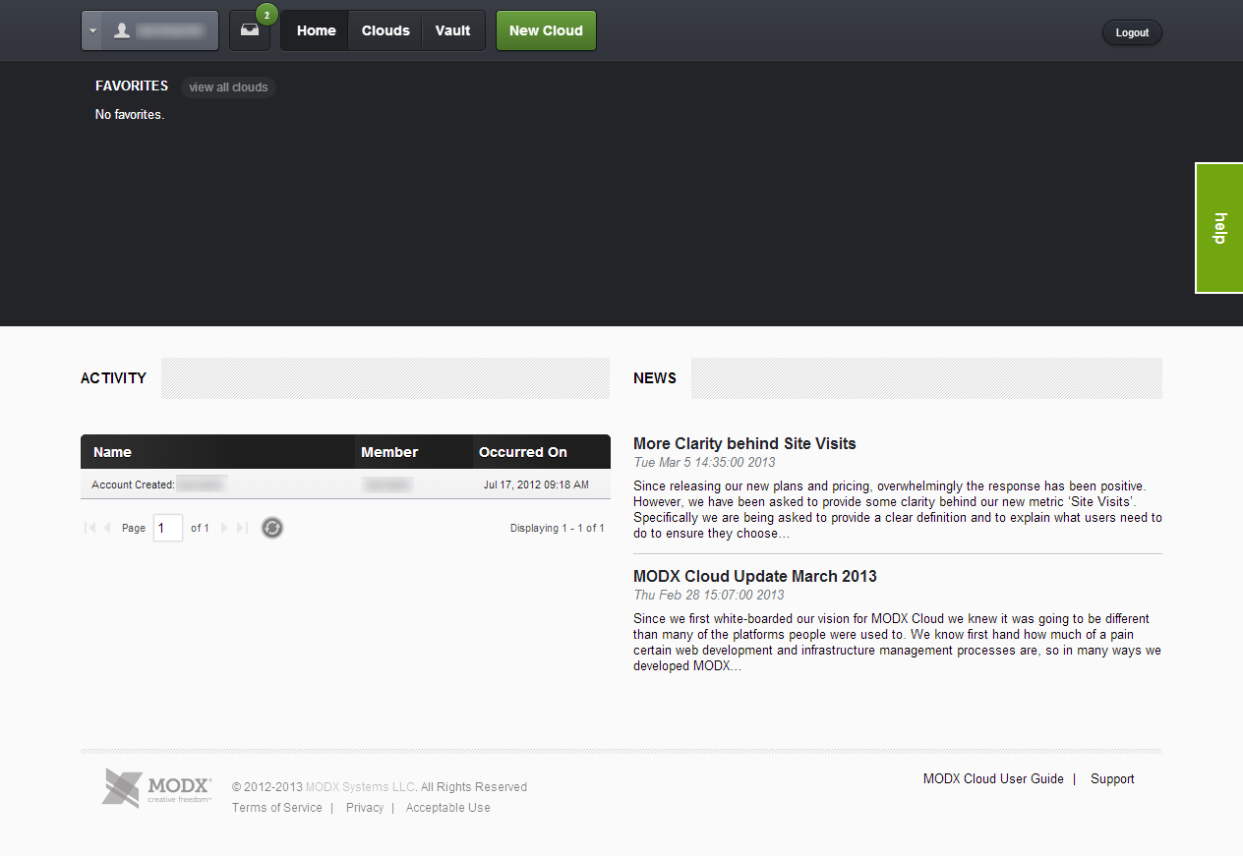Click the view all clouds link
1243x856 pixels.
pyautogui.click(x=228, y=87)
